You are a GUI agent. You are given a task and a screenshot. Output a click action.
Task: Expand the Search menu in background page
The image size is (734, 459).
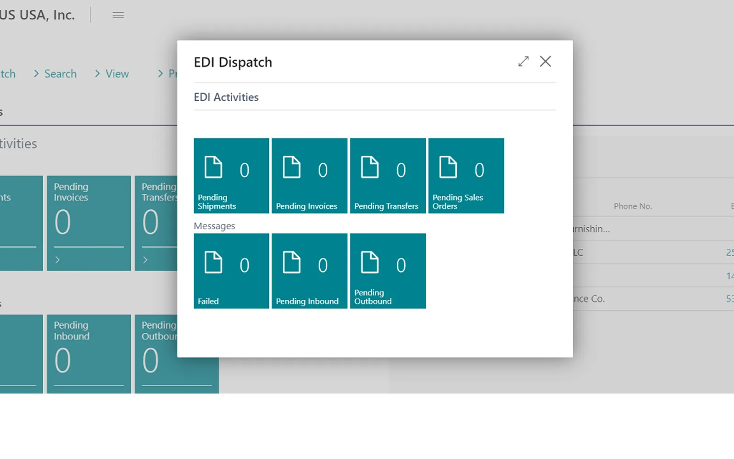55,74
